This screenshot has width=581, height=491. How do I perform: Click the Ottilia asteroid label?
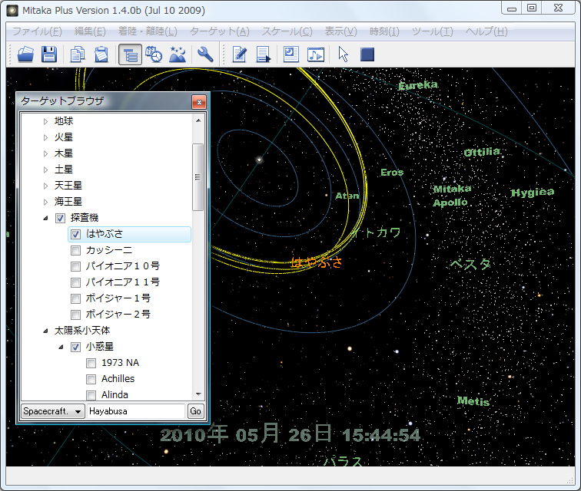point(482,152)
